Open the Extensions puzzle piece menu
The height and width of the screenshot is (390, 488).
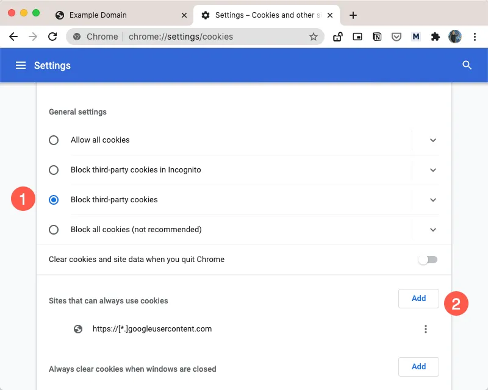436,37
